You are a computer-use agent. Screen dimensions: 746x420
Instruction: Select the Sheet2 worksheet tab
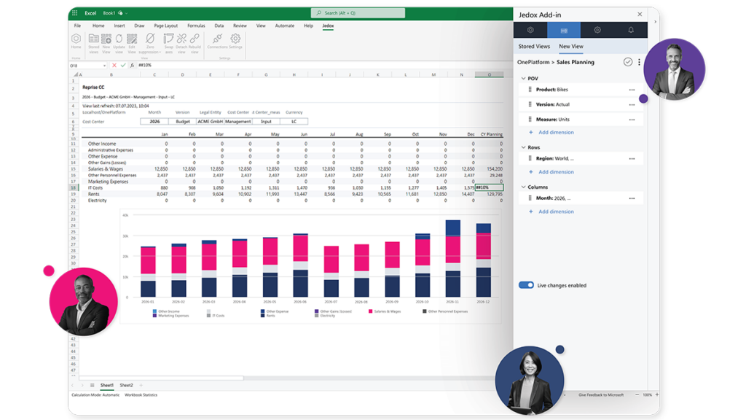point(126,384)
